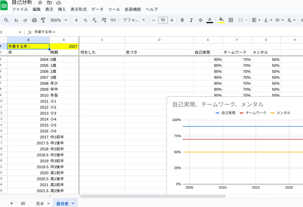The height and width of the screenshot is (207, 303).
Task: Click the undo arrow icon
Action: point(16,20)
